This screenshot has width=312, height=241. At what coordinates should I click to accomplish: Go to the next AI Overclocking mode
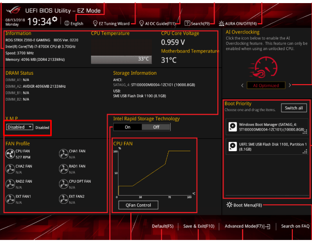click(x=290, y=85)
